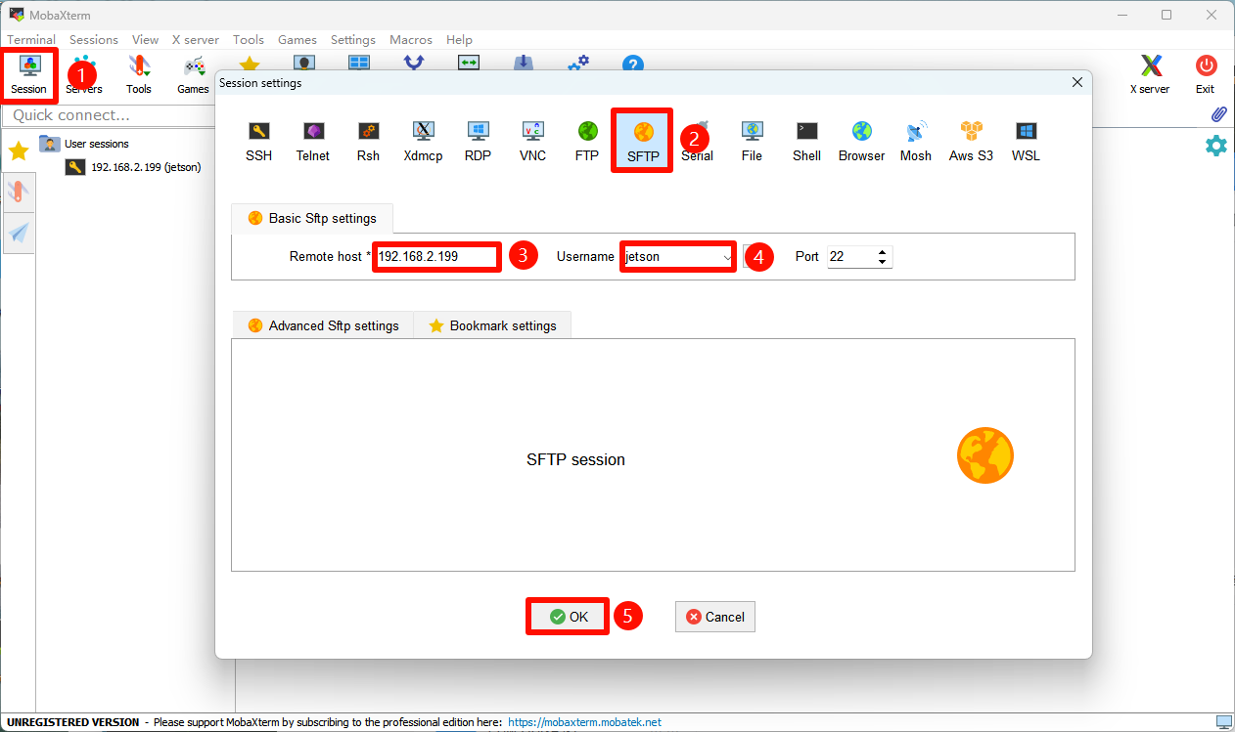Open the tools sidebar tab icon
Screen dimensions: 1235x732
19,192
